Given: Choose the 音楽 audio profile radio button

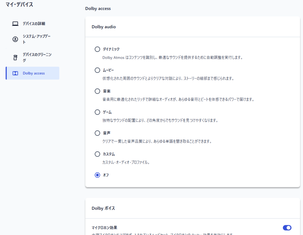Looking at the screenshot, I should tap(97, 91).
